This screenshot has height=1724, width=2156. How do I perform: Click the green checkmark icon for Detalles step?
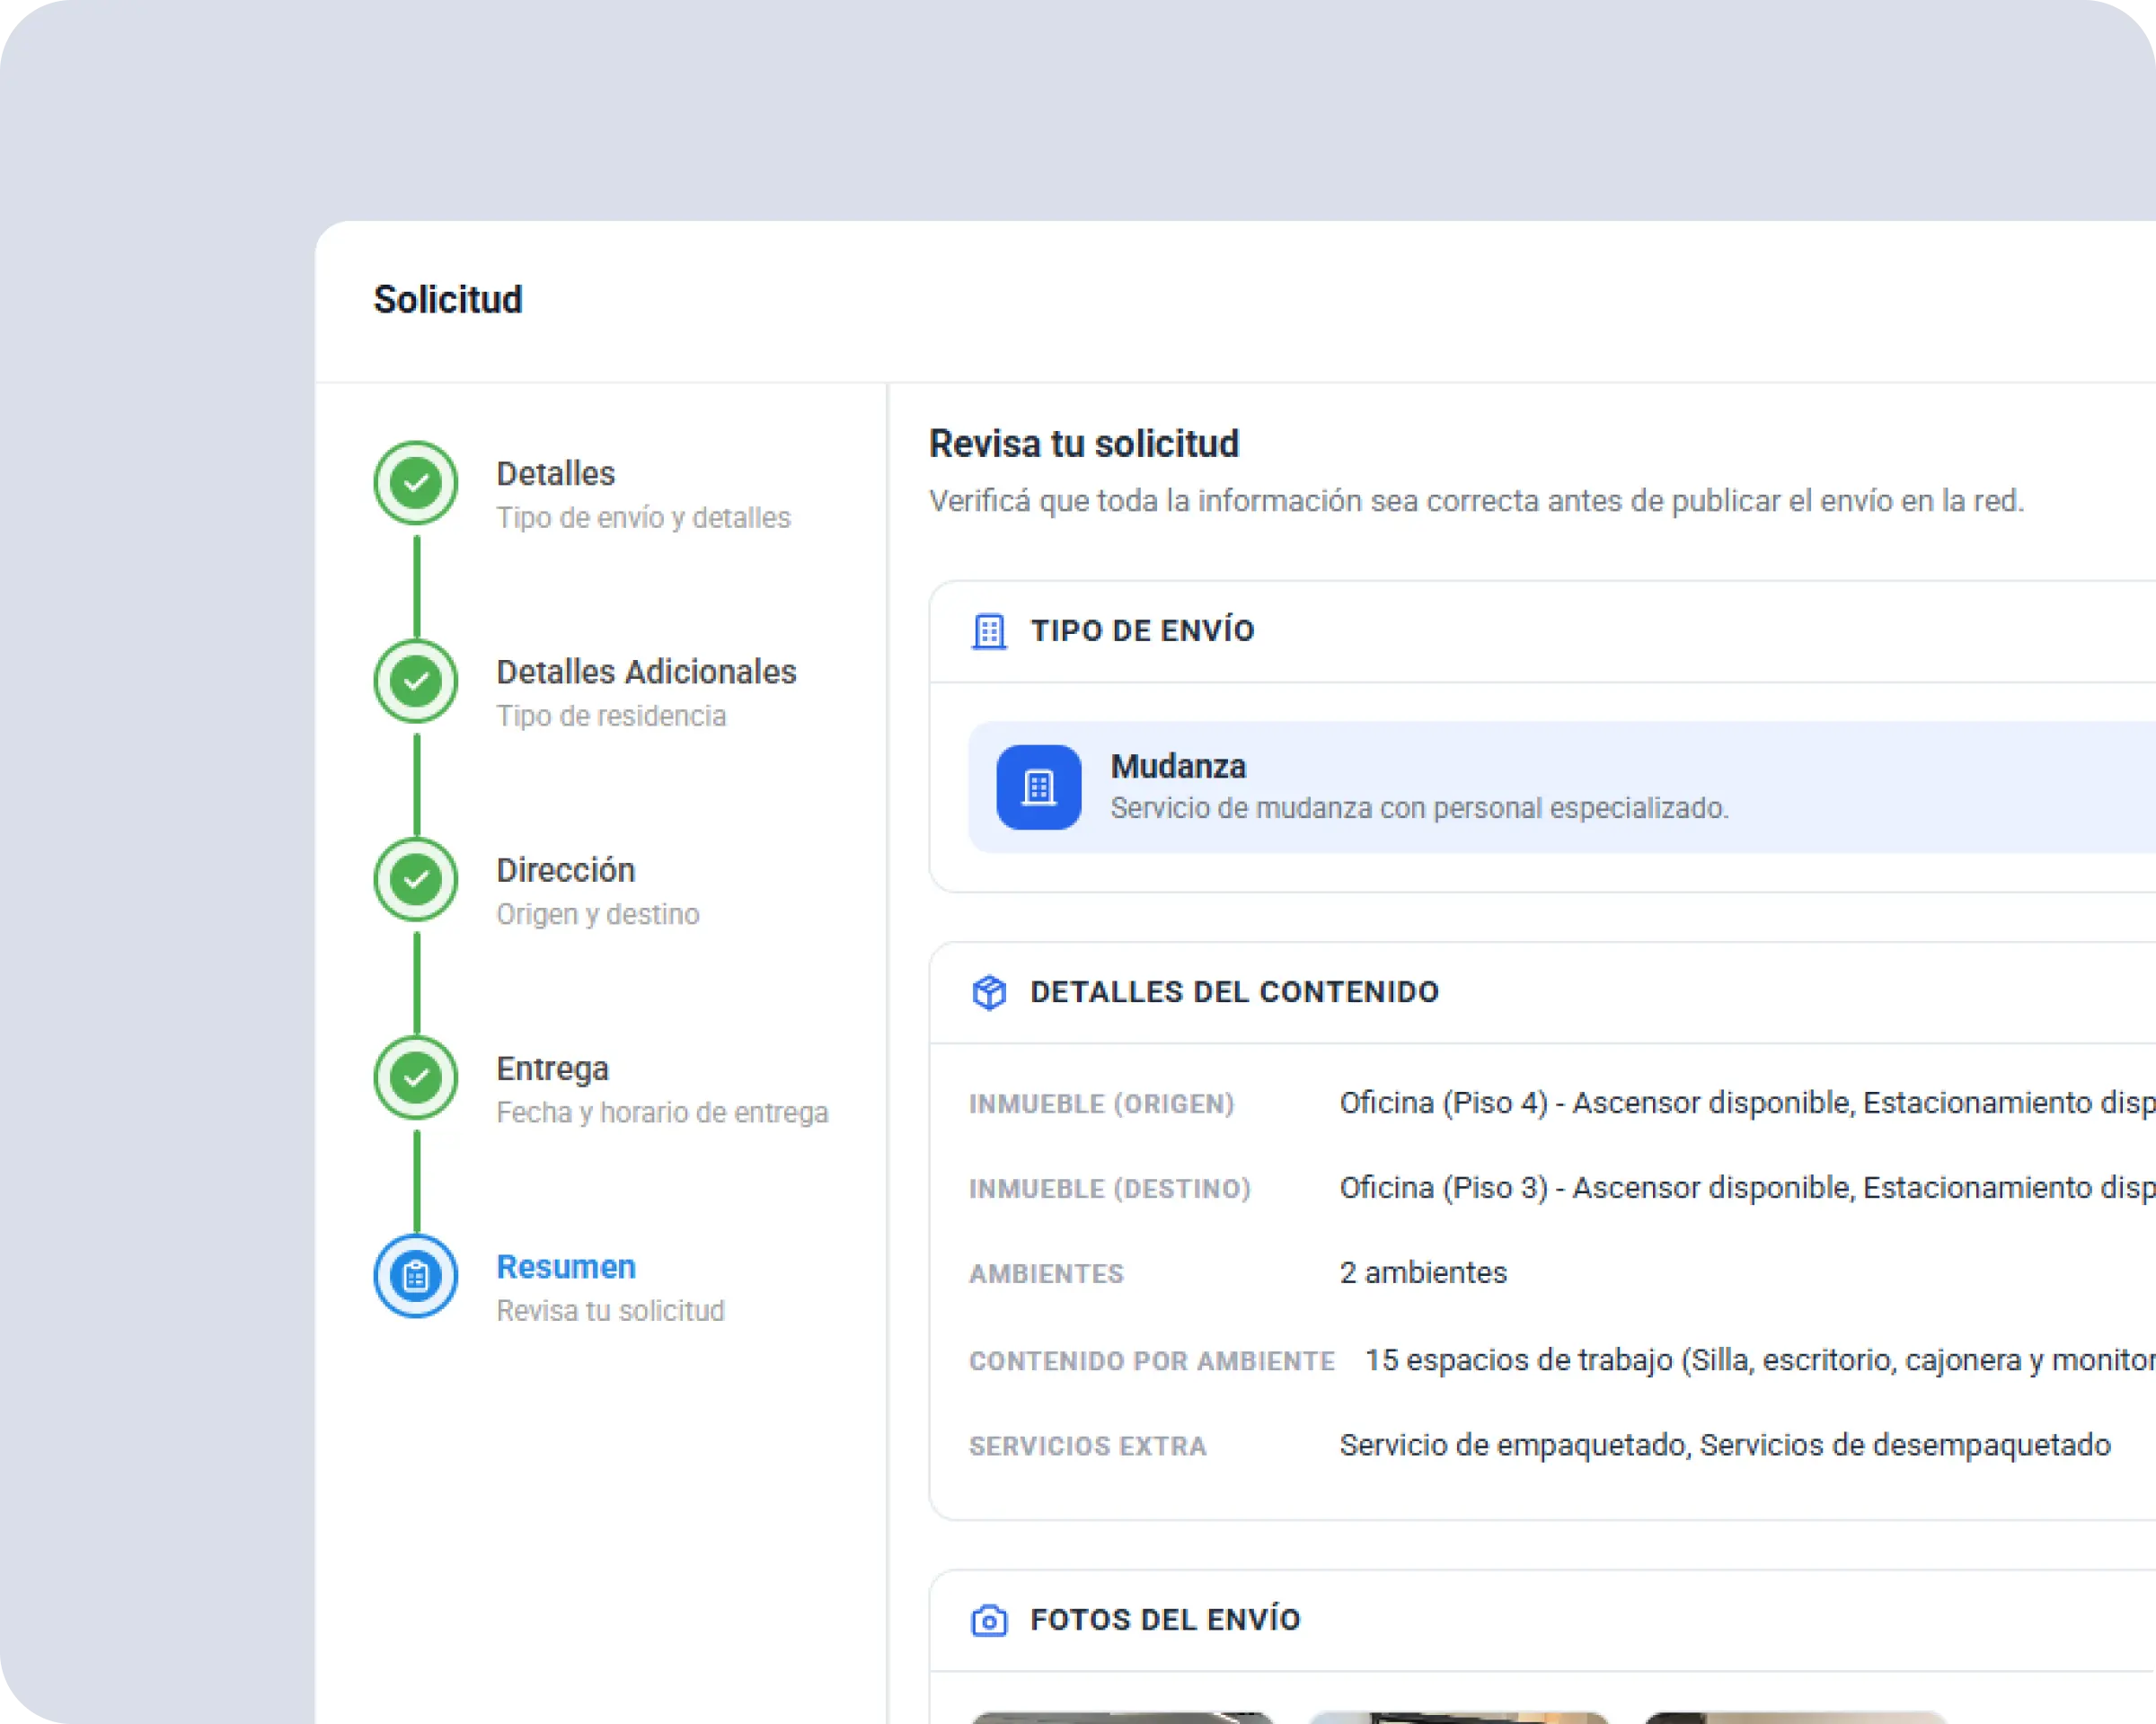point(416,484)
